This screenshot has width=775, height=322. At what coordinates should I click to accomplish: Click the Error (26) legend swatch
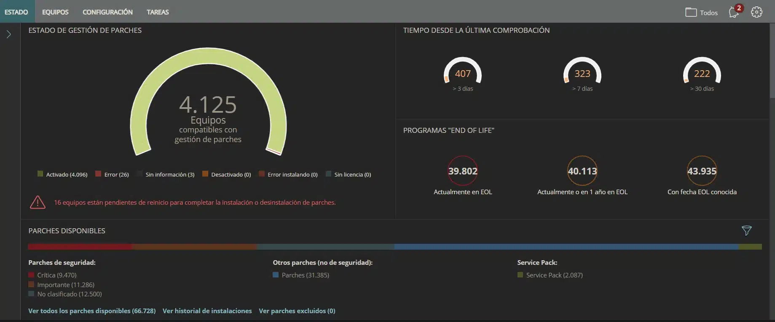pyautogui.click(x=98, y=174)
